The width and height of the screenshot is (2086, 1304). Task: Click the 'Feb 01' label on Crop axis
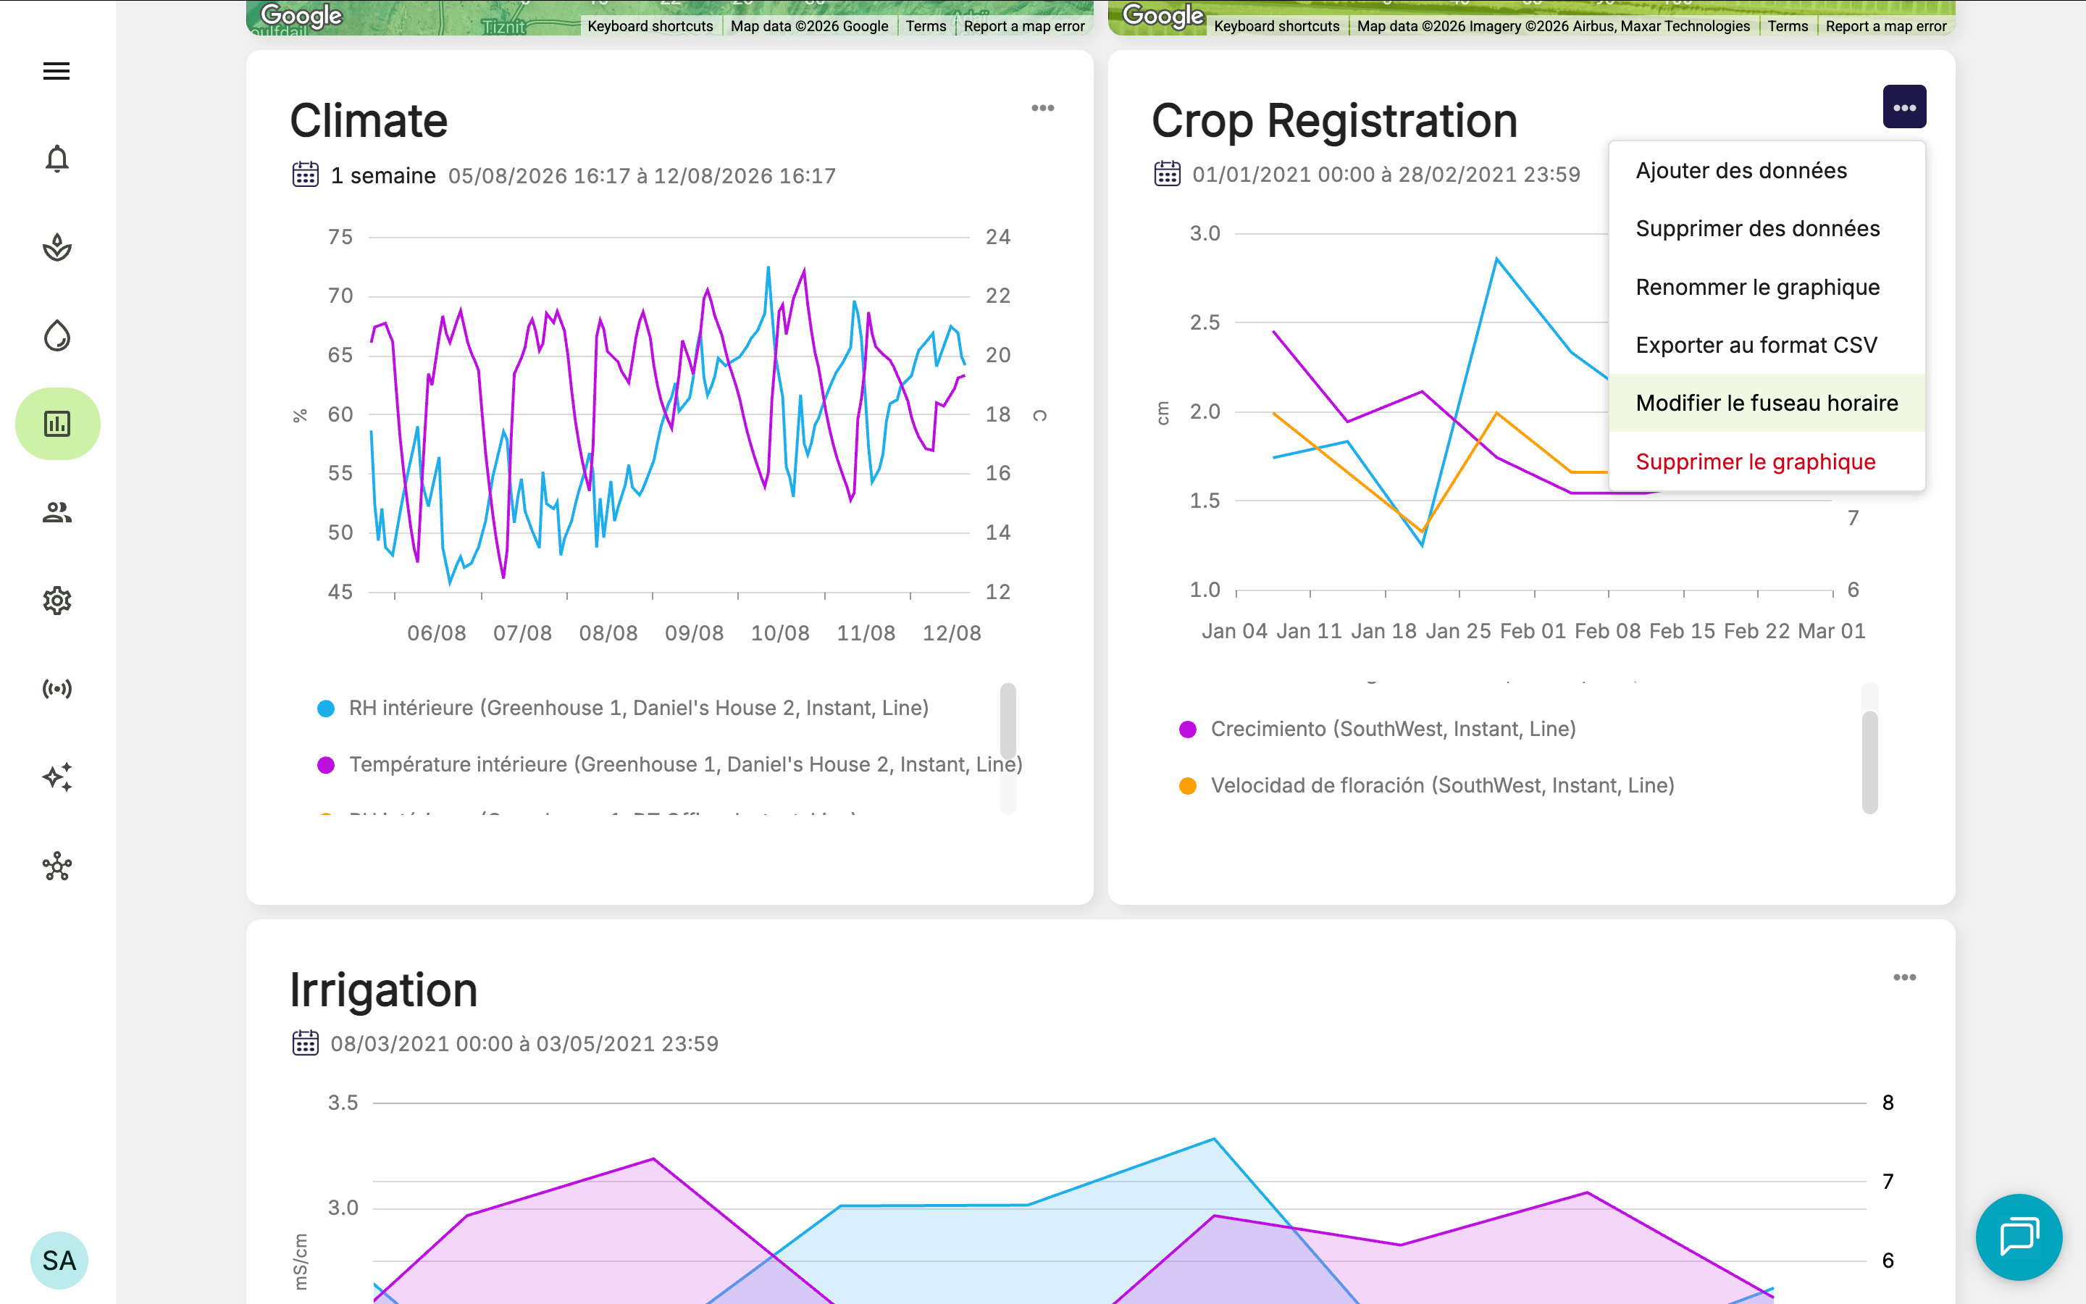click(1533, 631)
